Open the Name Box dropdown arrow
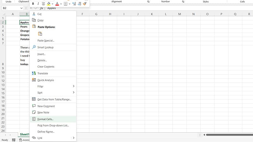 tap(22, 8)
